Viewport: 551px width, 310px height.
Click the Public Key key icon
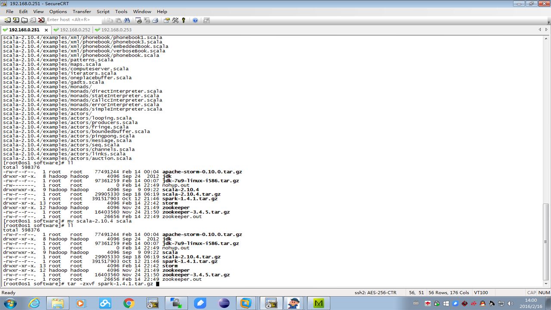point(183,20)
